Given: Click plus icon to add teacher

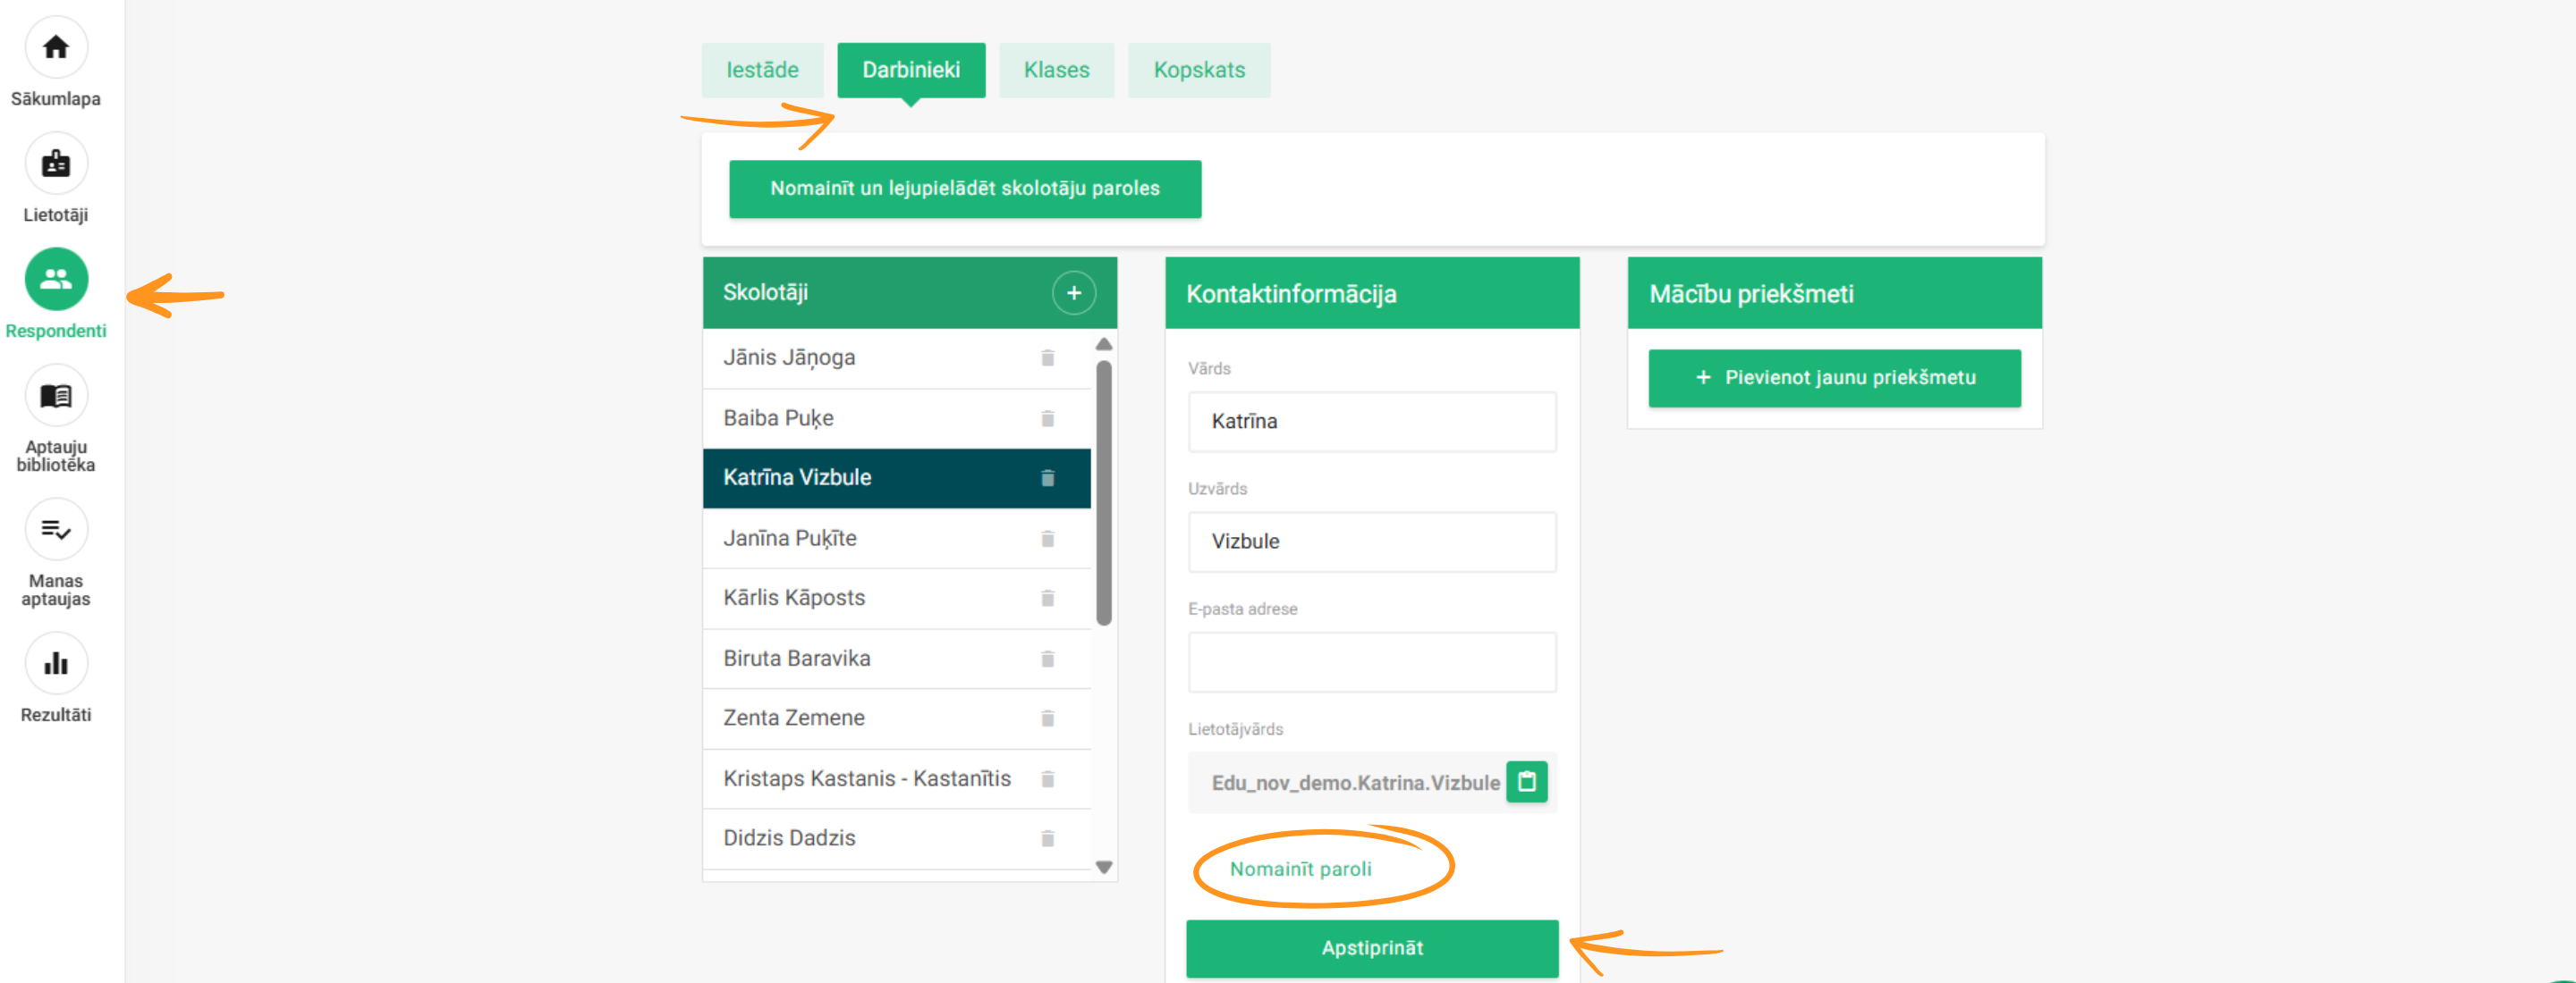Looking at the screenshot, I should click(x=1073, y=293).
